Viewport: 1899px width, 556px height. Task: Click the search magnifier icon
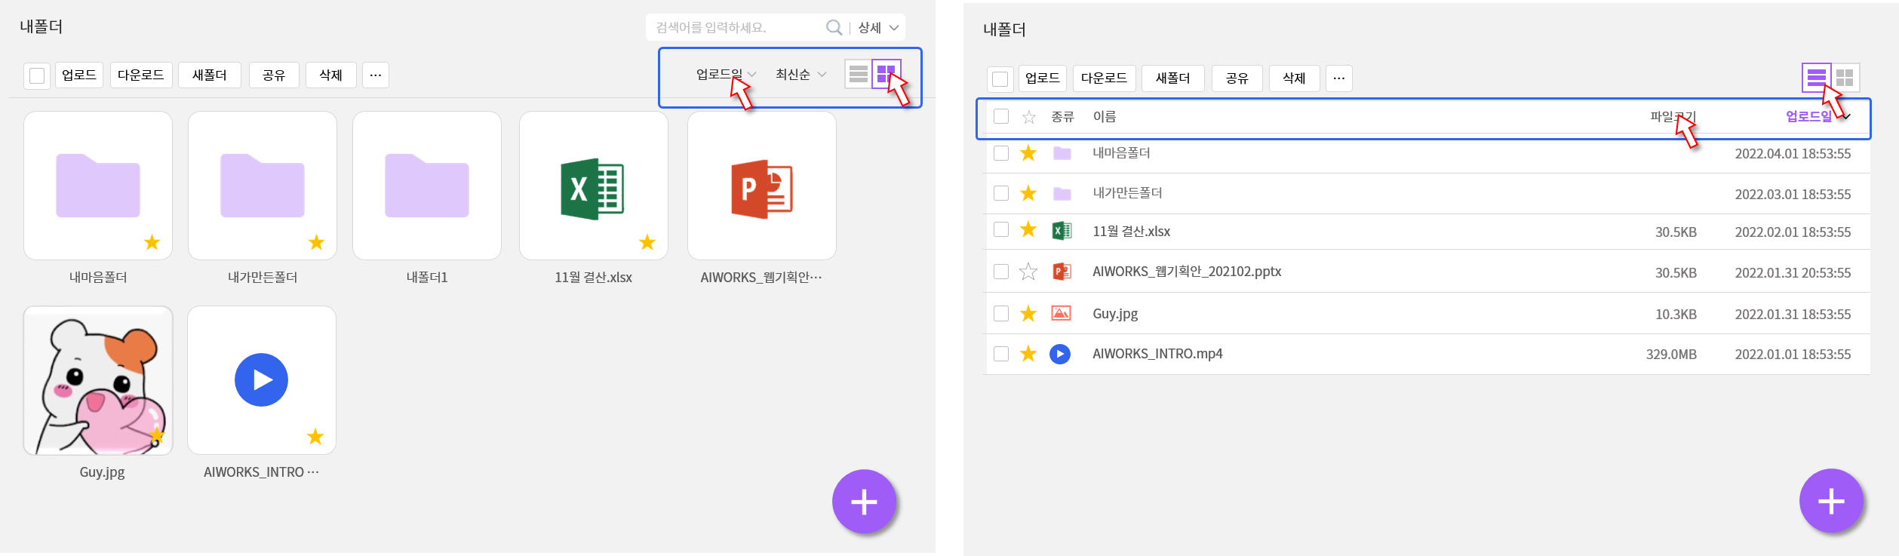pyautogui.click(x=834, y=28)
